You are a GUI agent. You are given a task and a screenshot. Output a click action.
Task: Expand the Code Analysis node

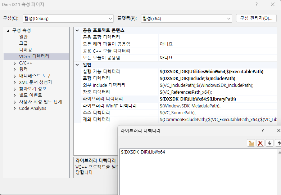click(15, 108)
